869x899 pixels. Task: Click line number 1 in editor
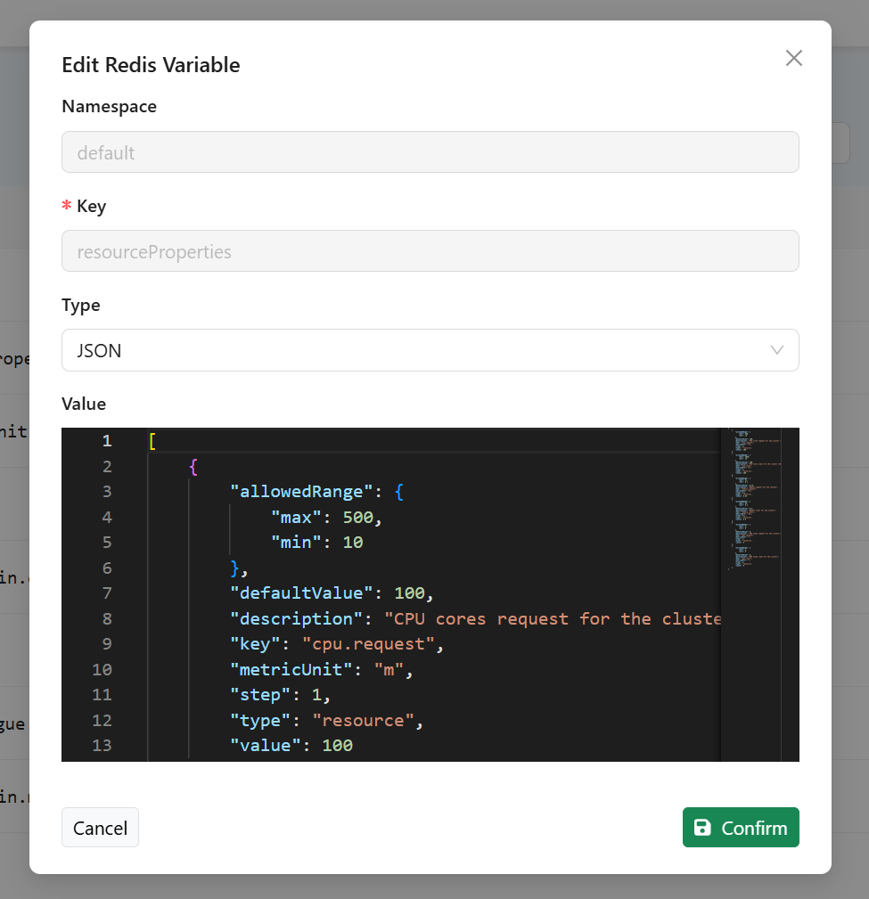107,440
